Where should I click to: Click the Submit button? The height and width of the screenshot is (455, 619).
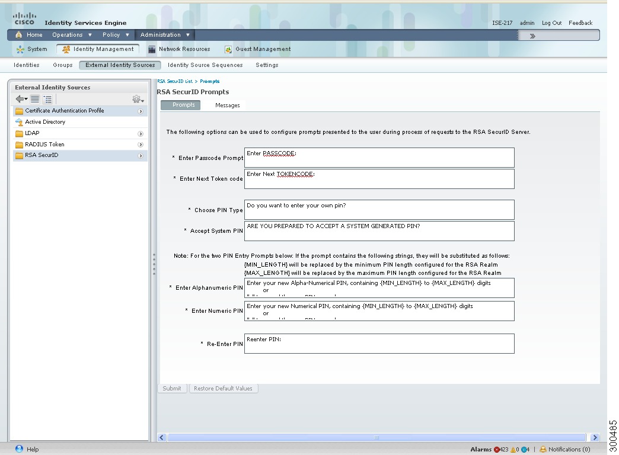[172, 388]
